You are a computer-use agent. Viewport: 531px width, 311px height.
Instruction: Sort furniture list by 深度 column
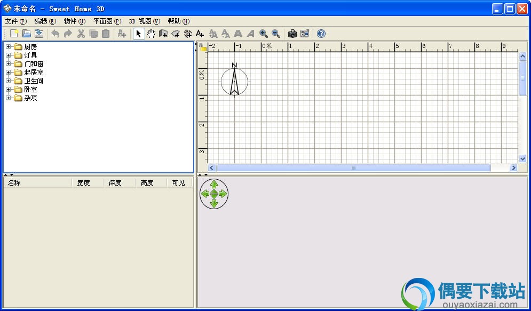coord(119,183)
